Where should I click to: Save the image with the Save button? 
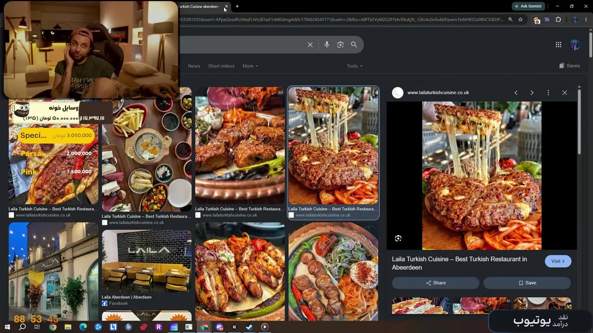click(527, 283)
